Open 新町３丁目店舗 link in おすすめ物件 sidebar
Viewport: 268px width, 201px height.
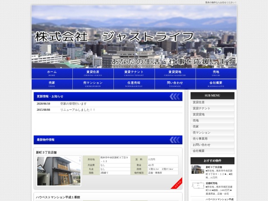(x=214, y=167)
